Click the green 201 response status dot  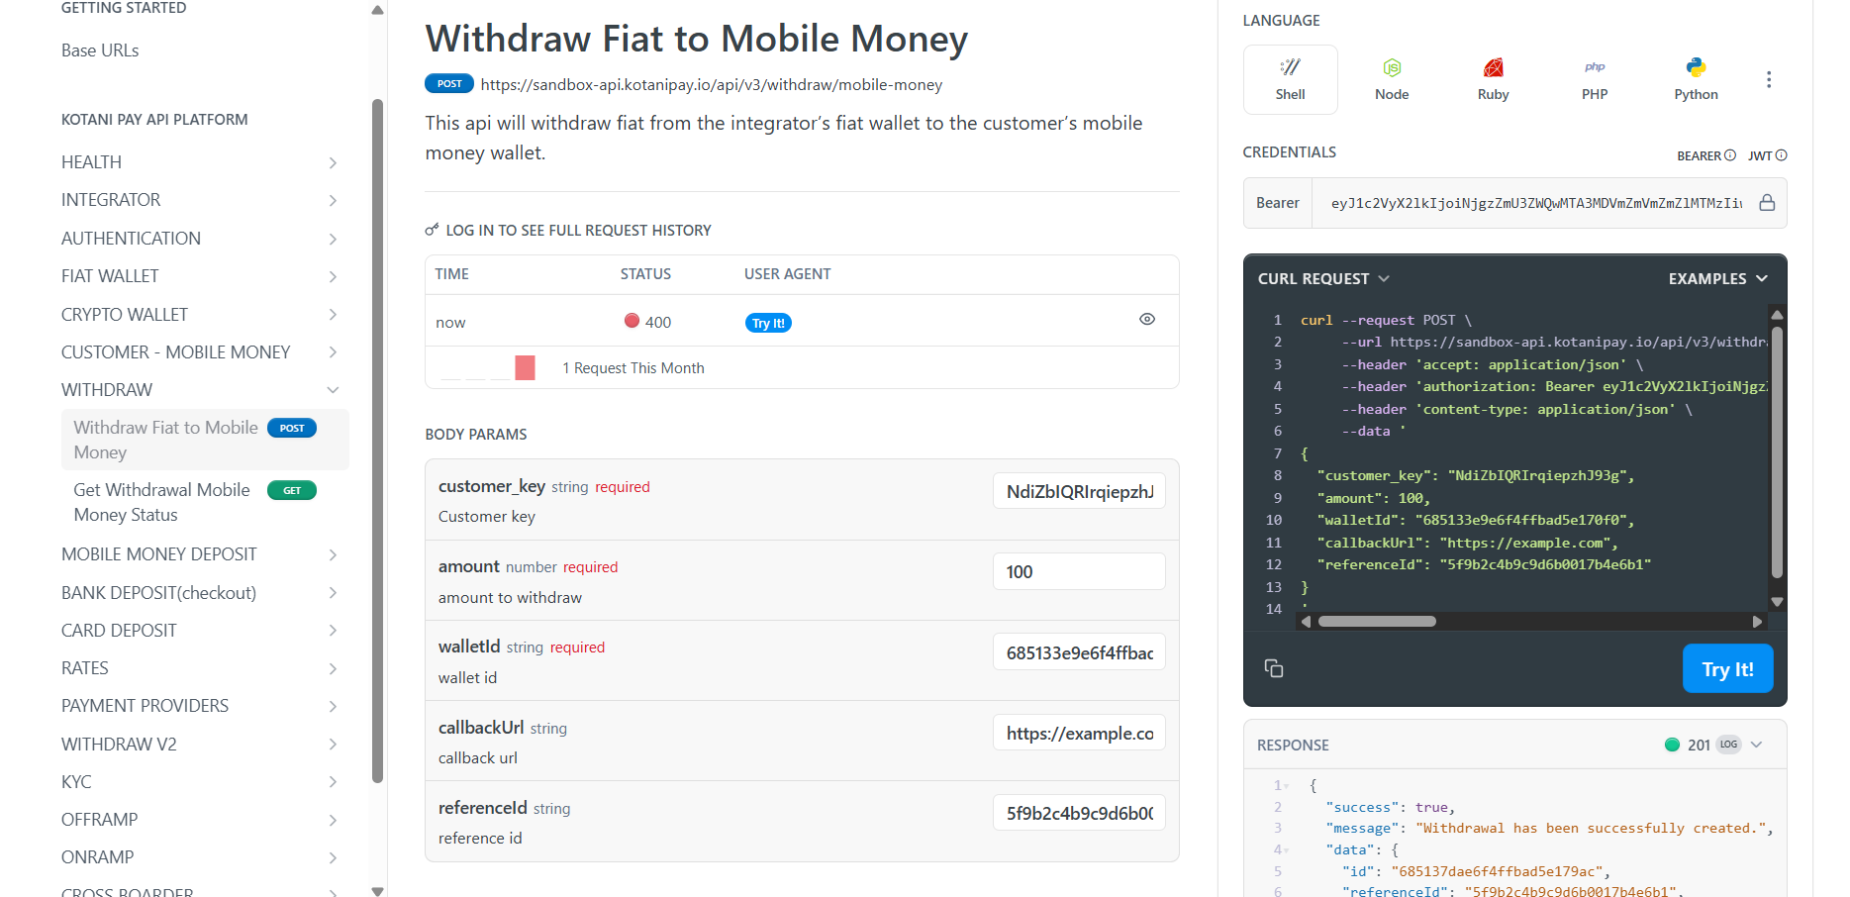click(x=1672, y=745)
